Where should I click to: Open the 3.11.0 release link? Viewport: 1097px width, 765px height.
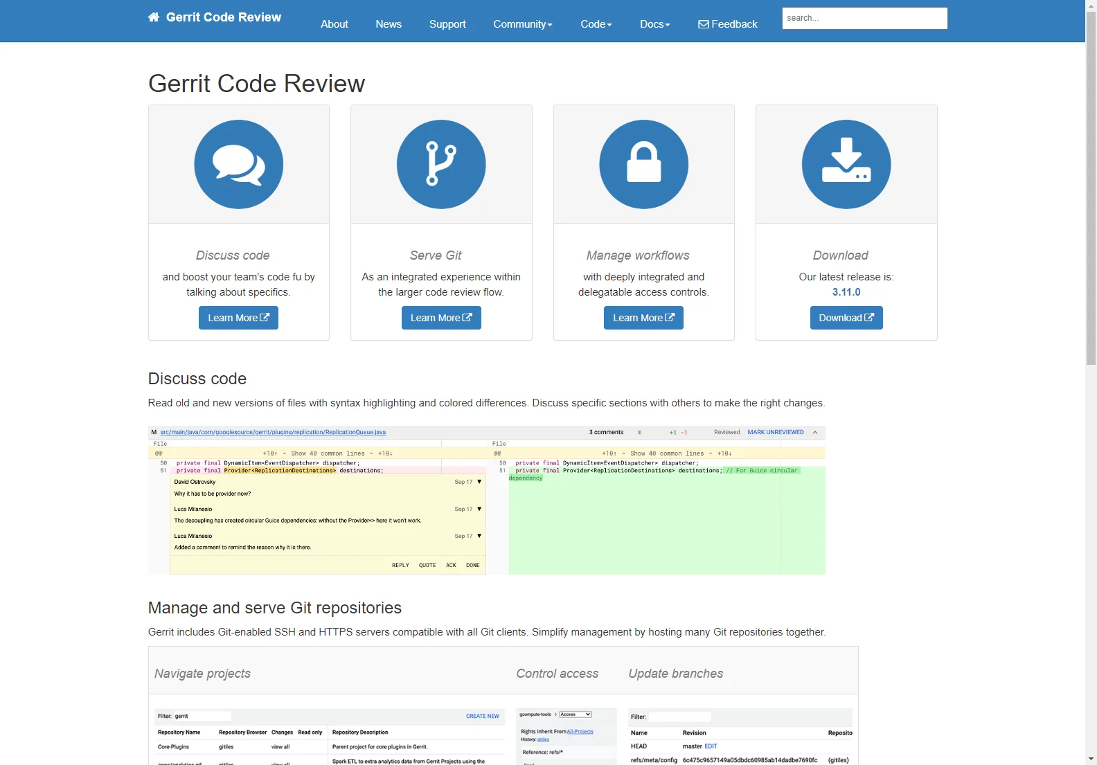(846, 292)
